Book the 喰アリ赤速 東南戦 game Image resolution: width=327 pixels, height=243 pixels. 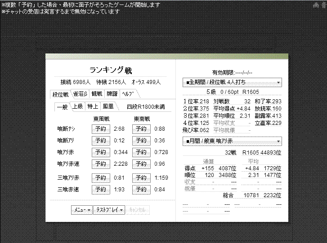[141, 164]
